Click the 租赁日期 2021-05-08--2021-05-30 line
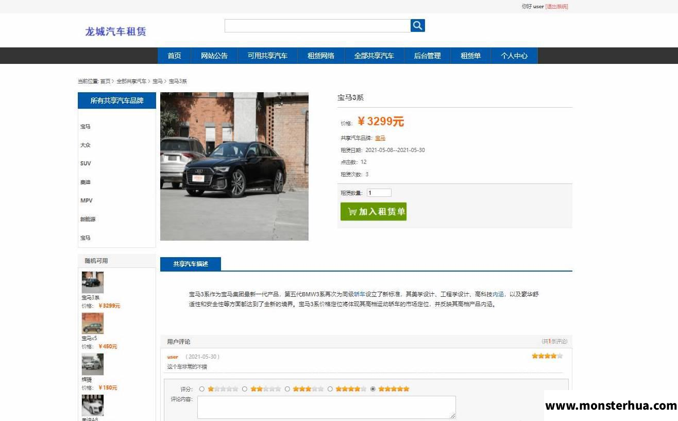Image resolution: width=678 pixels, height=421 pixels. click(383, 150)
